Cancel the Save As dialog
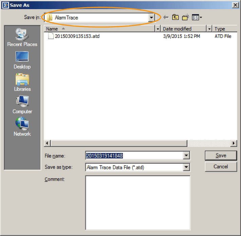The image size is (241, 236). [221, 167]
